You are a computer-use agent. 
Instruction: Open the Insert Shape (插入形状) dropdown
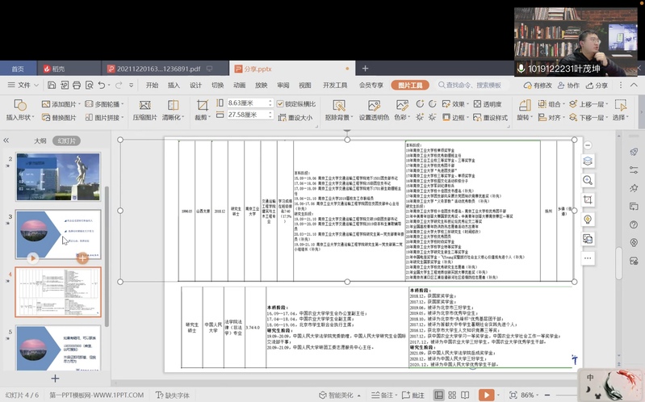[20, 117]
